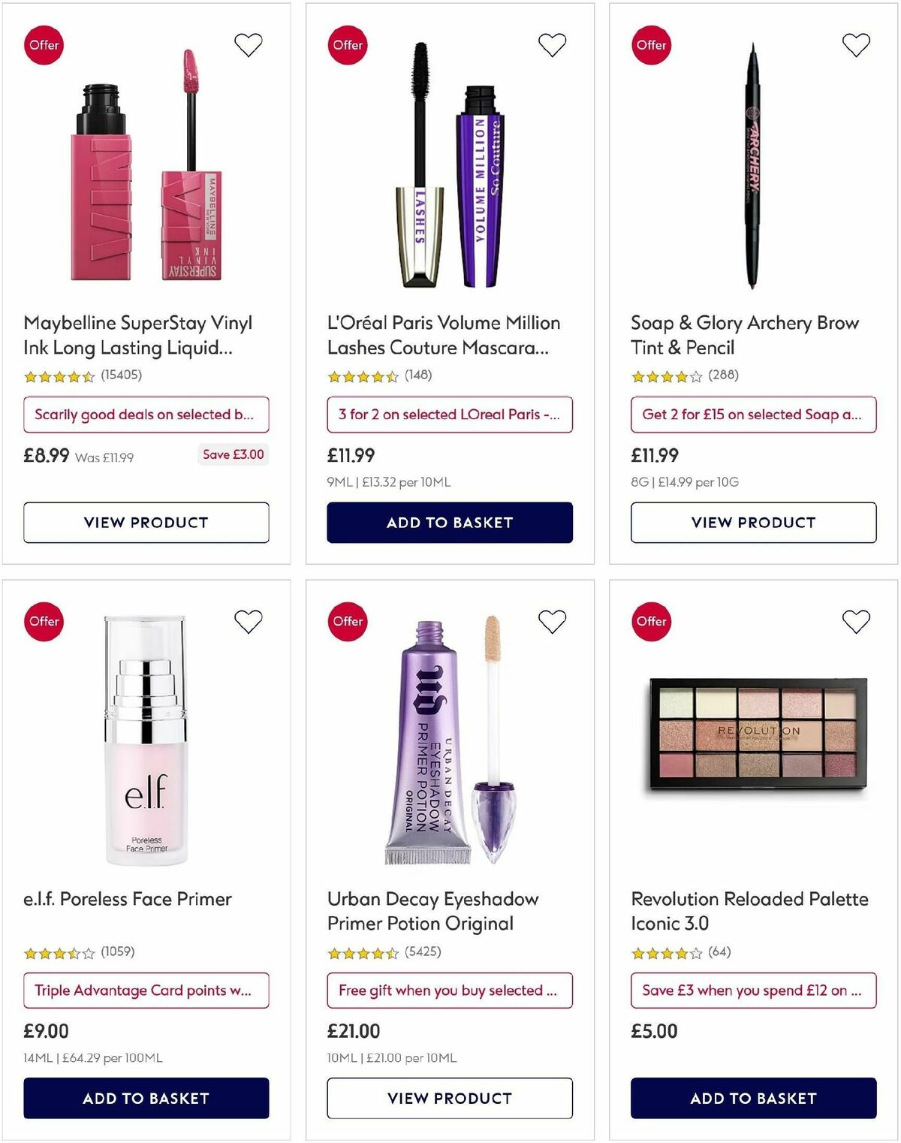901x1143 pixels.
Task: Expand the Triple Advantage Card points offer
Action: [146, 990]
